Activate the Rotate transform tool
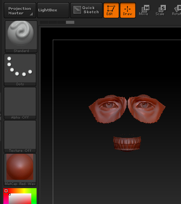 pos(176,10)
